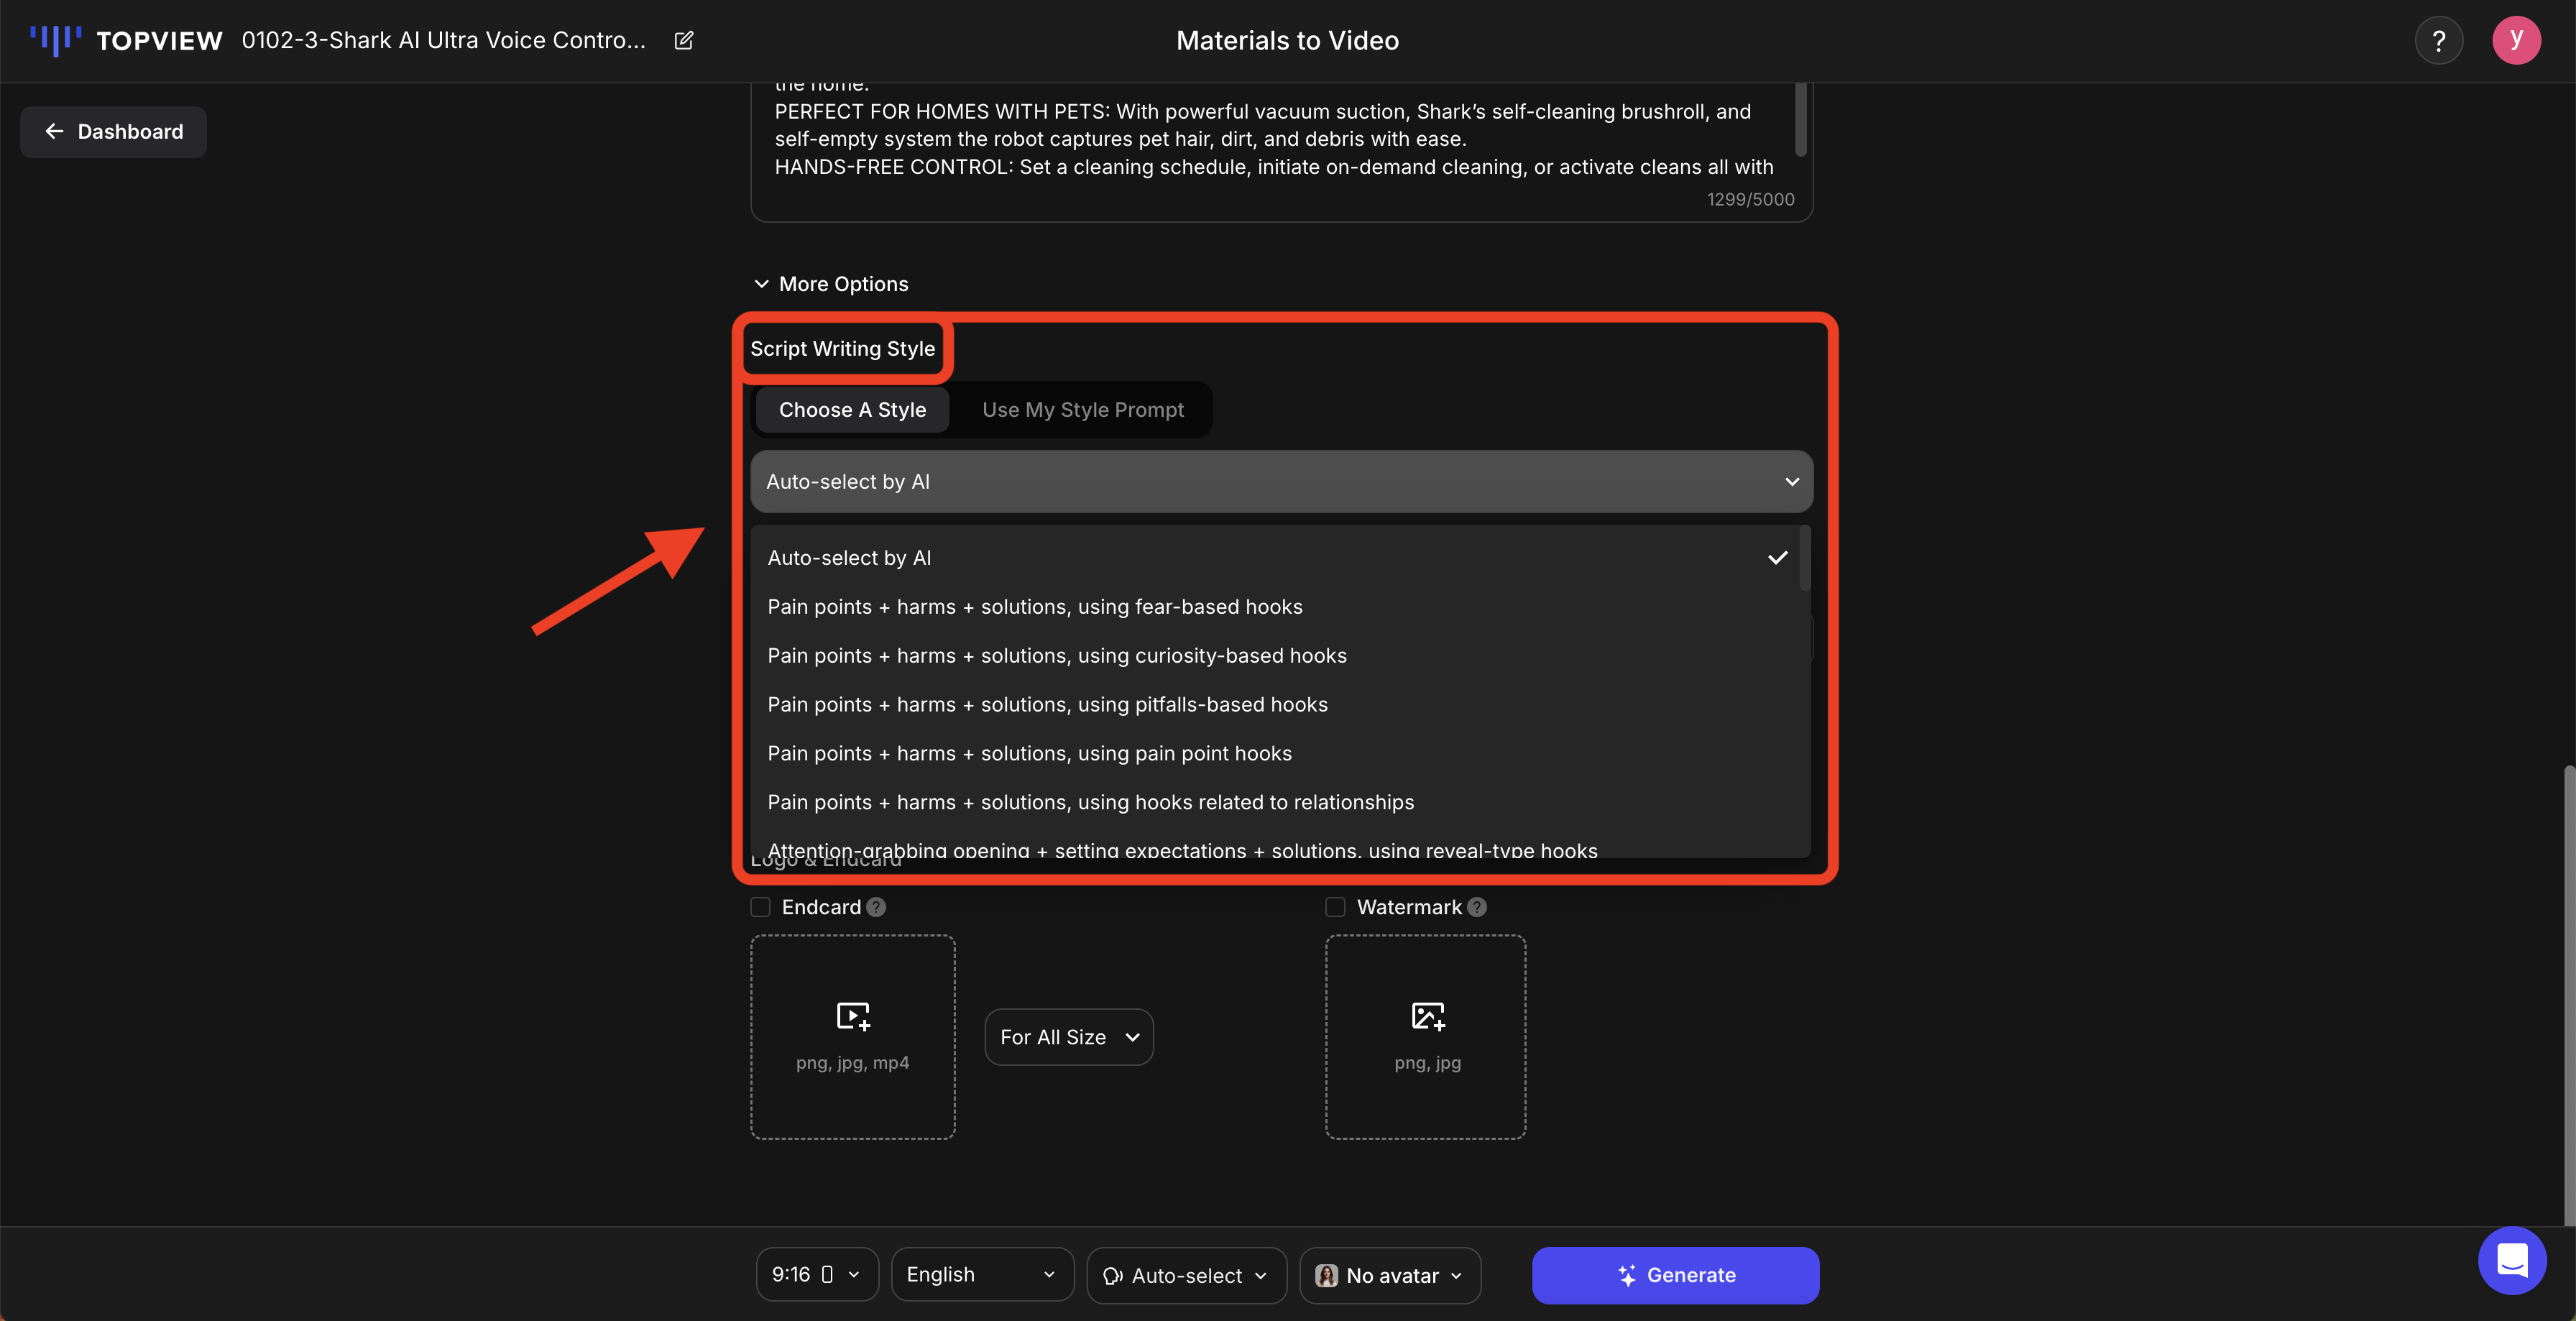Open the English language dropdown
Viewport: 2576px width, 1321px height.
pos(982,1275)
